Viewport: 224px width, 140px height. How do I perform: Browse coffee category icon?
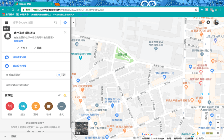tap(49, 106)
